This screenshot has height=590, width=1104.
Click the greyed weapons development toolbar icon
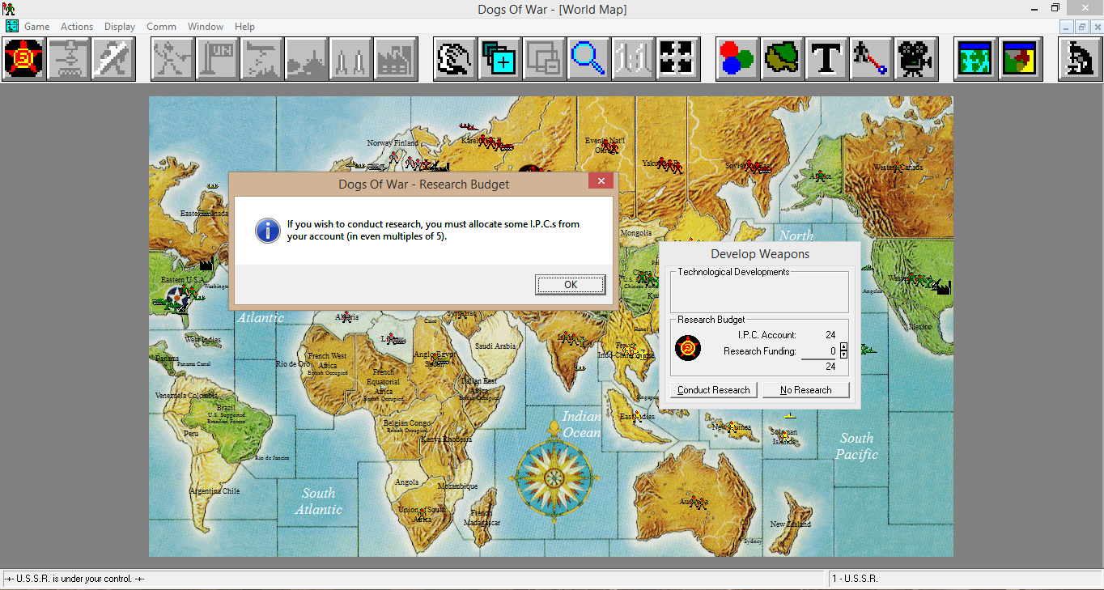tap(68, 59)
